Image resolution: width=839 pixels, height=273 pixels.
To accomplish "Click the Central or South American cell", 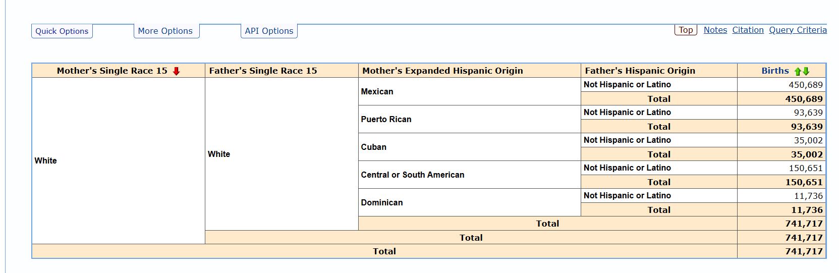I will (x=412, y=175).
